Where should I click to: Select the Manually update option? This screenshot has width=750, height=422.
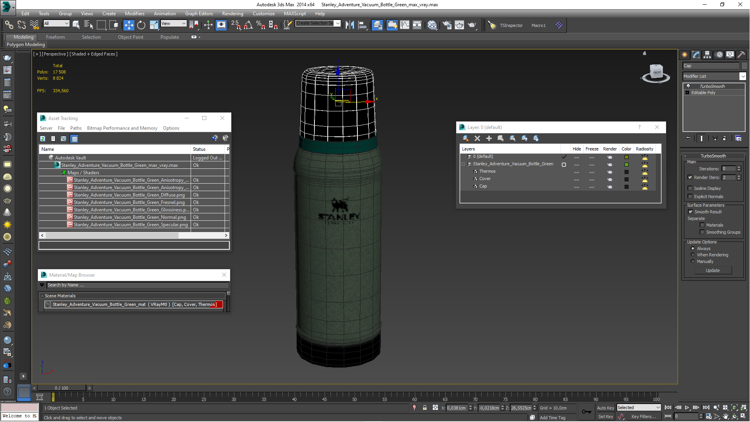pos(693,261)
